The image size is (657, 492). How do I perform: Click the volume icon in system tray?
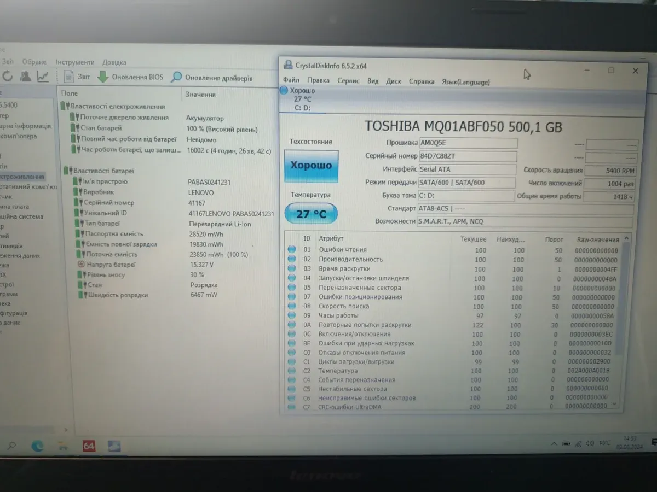(x=590, y=443)
